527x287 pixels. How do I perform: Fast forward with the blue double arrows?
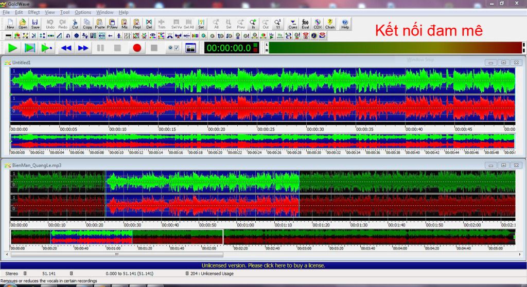pos(83,48)
